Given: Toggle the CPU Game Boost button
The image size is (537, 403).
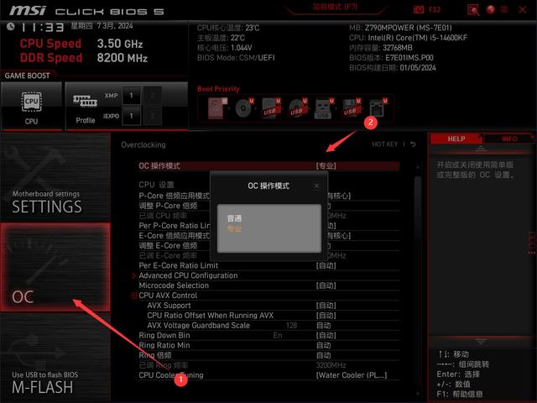Looking at the screenshot, I should point(32,107).
